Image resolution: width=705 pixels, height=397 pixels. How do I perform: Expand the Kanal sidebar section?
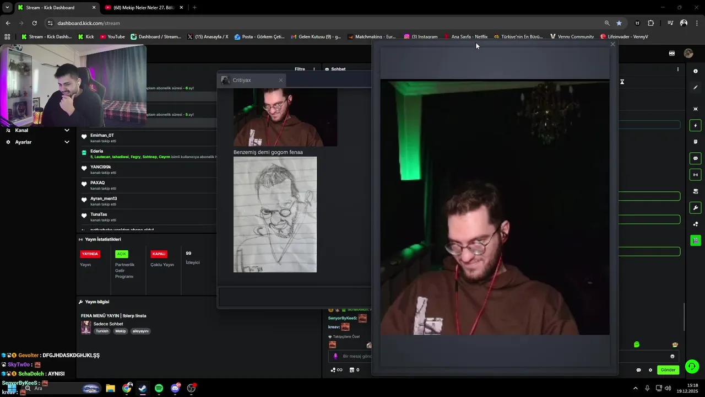[37, 130]
